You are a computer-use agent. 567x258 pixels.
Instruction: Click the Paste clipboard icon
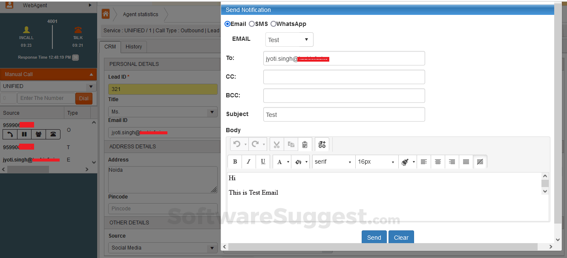coord(305,145)
